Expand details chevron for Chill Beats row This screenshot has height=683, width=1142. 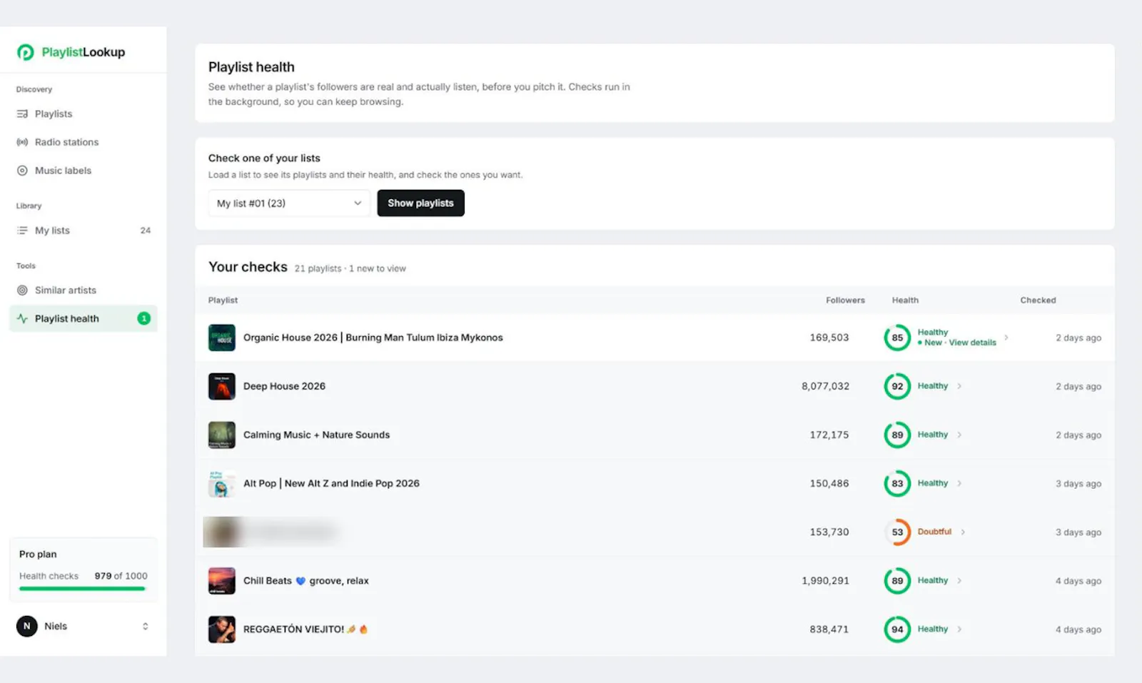click(959, 581)
